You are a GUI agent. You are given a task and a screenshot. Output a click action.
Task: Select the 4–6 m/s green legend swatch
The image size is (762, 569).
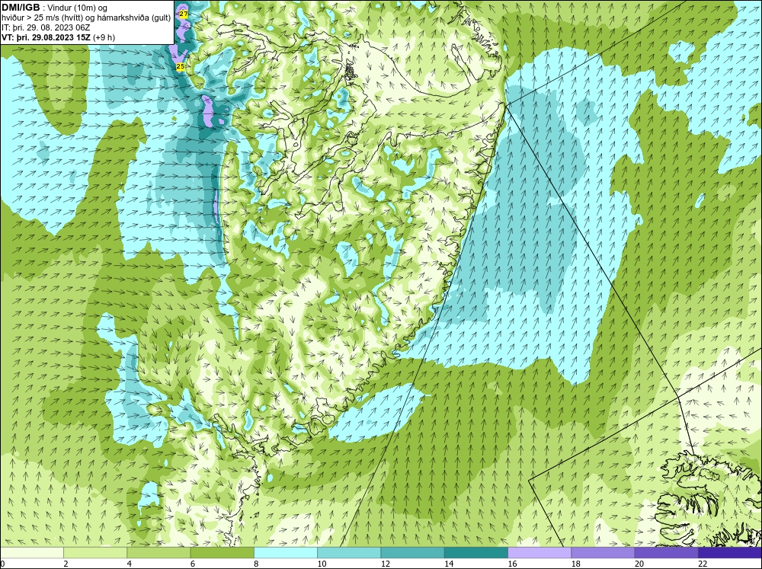[158, 552]
